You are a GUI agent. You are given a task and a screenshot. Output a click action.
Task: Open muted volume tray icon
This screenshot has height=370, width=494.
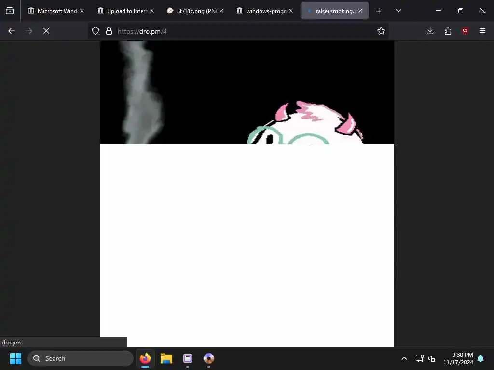point(432,358)
